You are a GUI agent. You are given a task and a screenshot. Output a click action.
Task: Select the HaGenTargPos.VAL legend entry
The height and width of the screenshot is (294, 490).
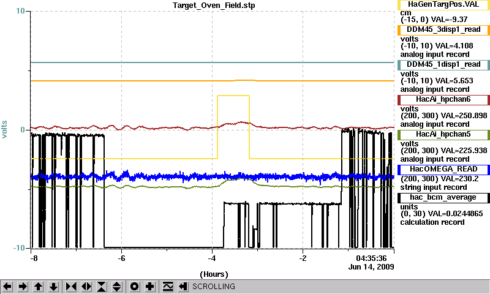click(443, 5)
